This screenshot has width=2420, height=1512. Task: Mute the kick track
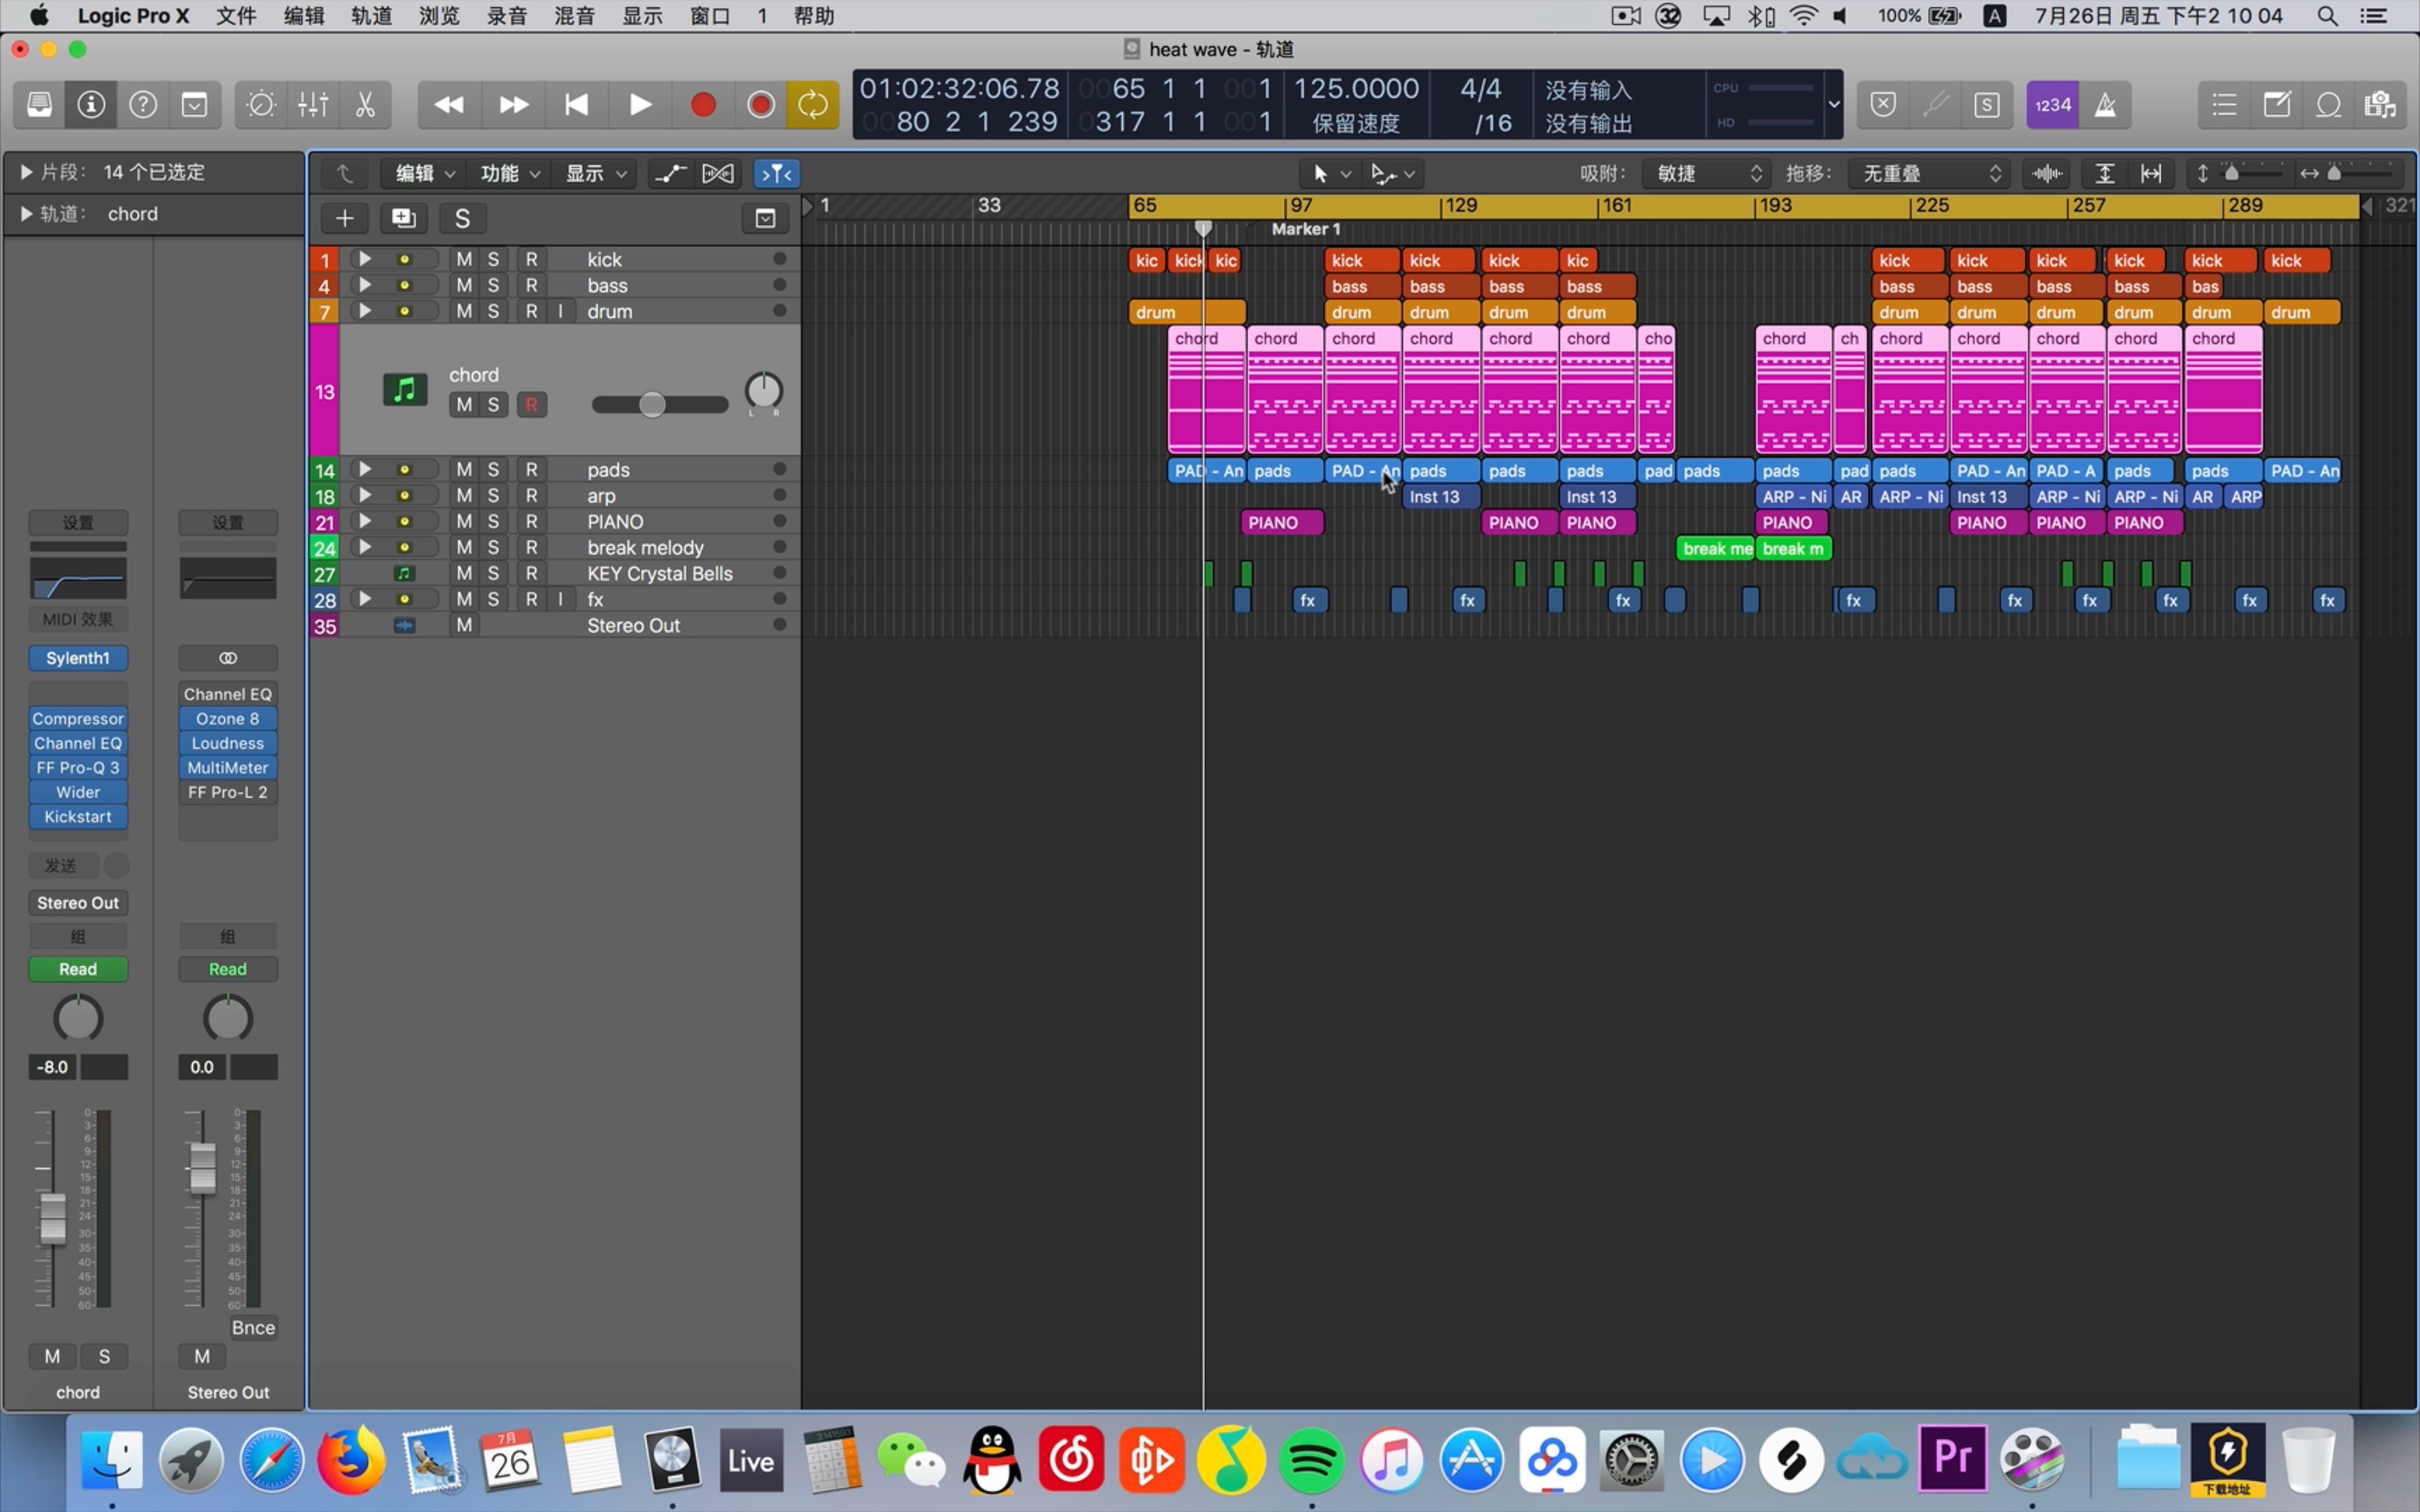pyautogui.click(x=464, y=259)
